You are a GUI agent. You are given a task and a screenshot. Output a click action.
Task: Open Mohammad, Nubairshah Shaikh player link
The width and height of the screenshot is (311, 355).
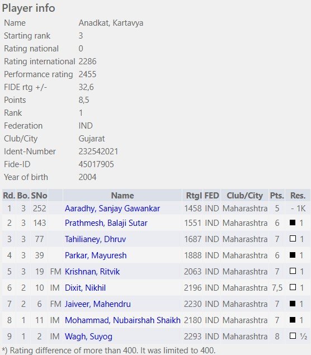122,320
